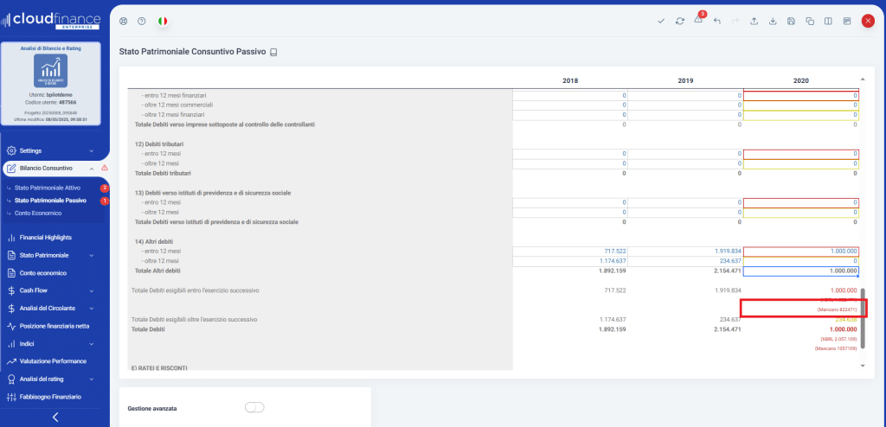Screen dimensions: 886x427
Task: Click the redo arrow icon
Action: [735, 21]
